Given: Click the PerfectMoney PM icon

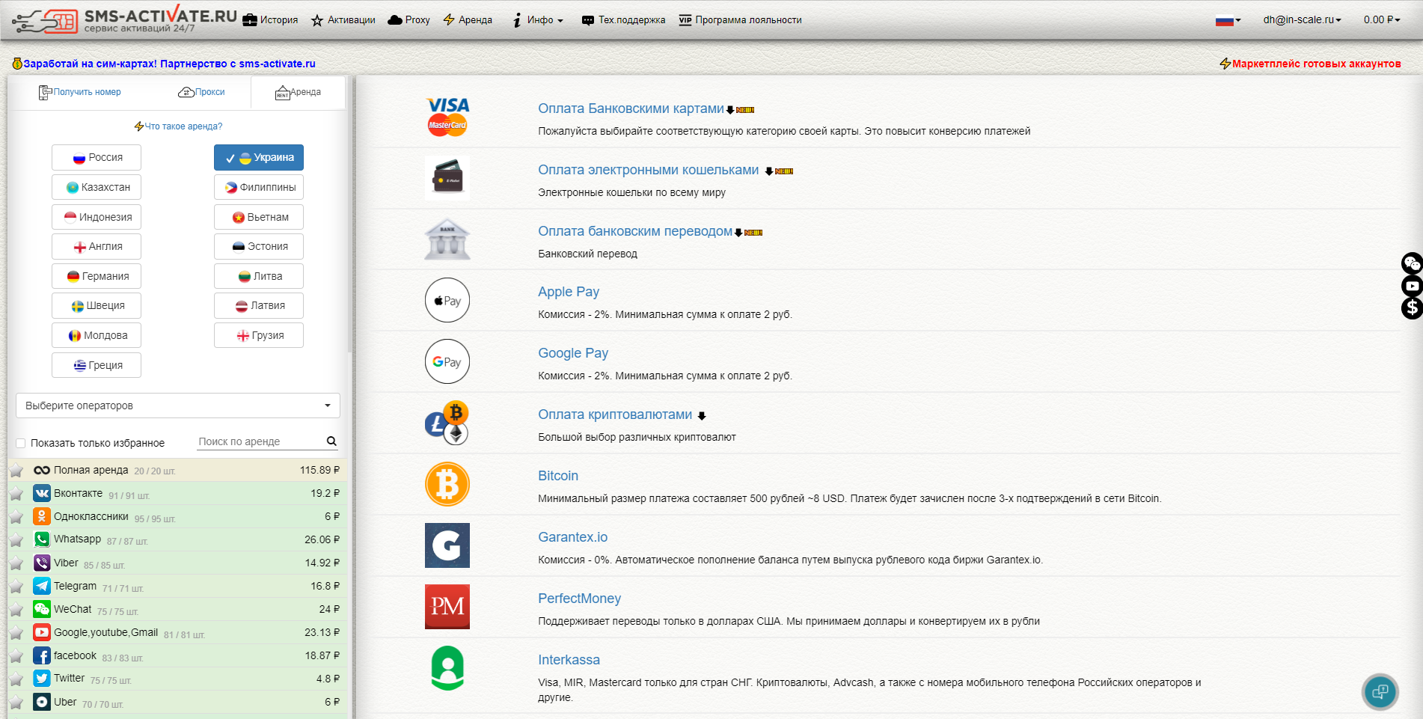Looking at the screenshot, I should [x=447, y=607].
